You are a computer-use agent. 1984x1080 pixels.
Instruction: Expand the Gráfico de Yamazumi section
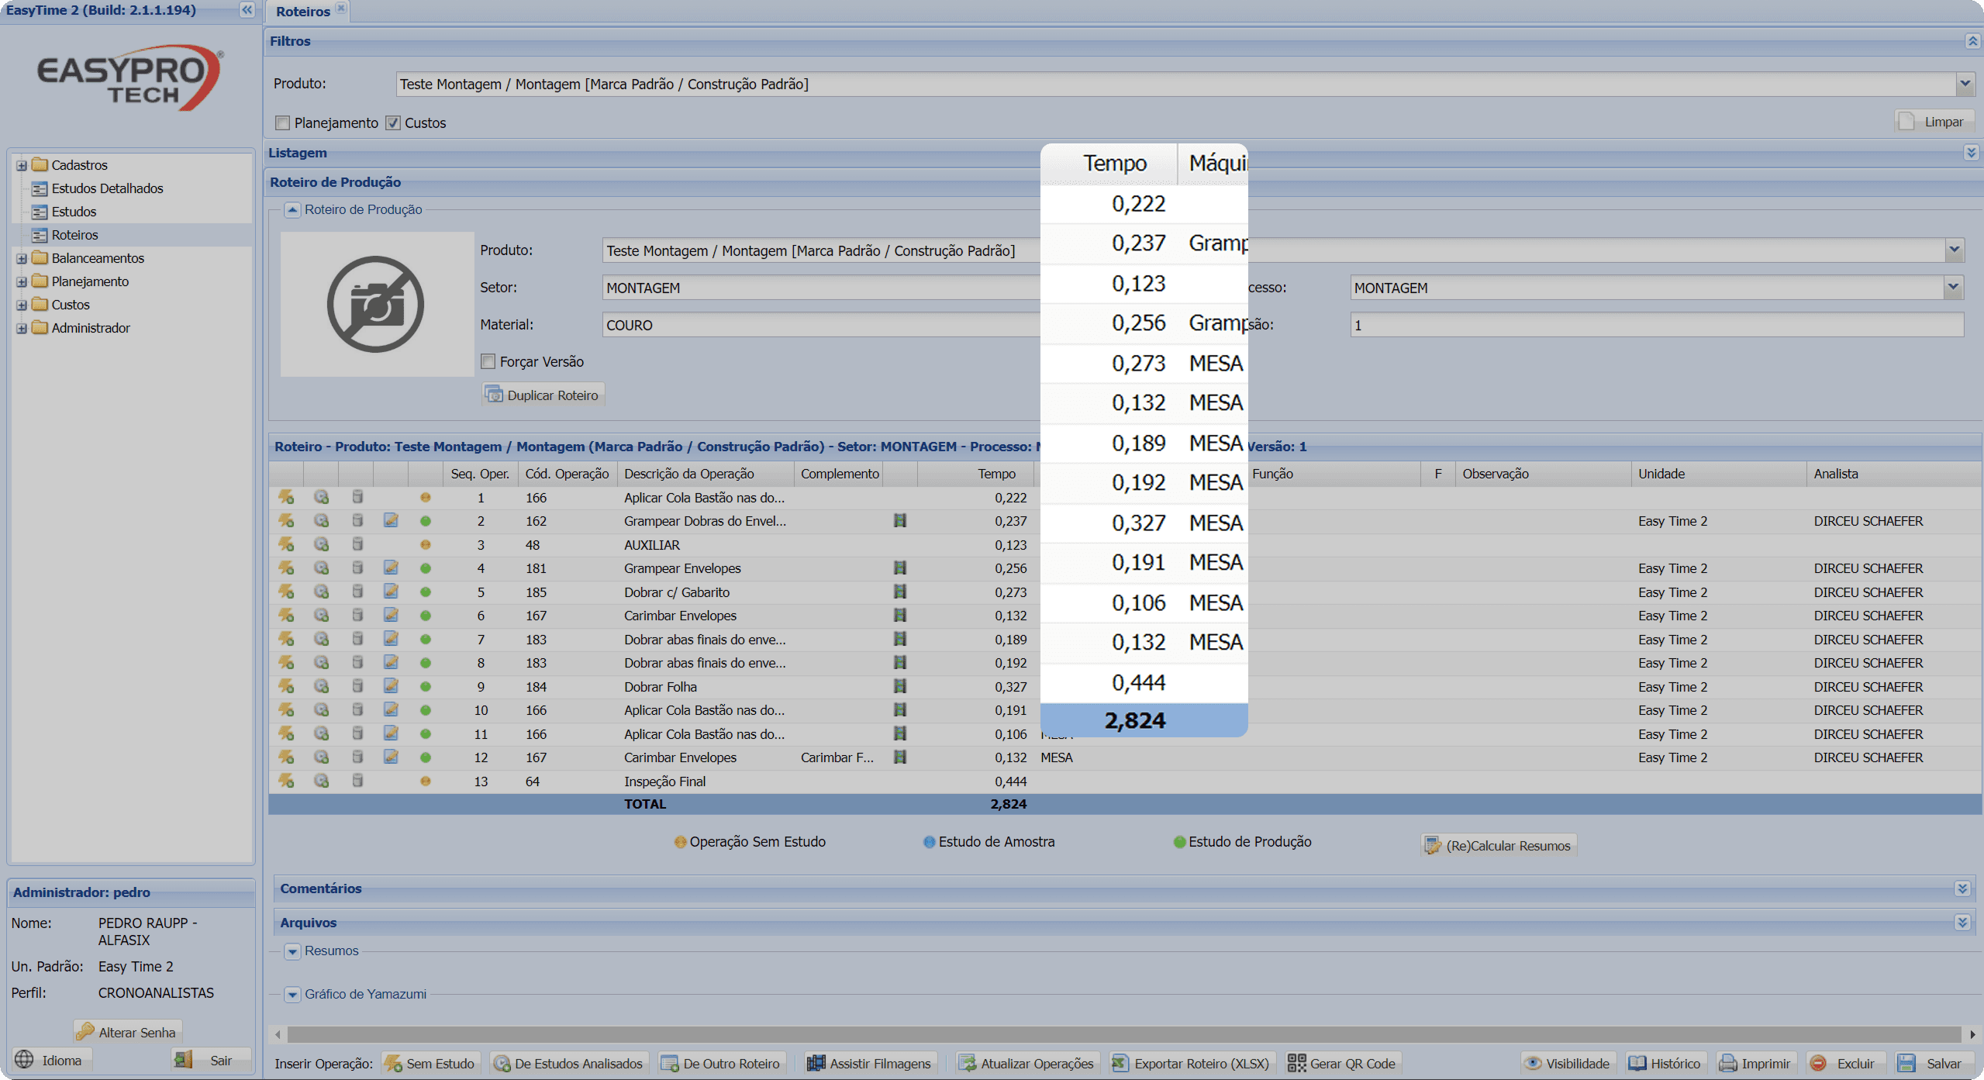(292, 995)
